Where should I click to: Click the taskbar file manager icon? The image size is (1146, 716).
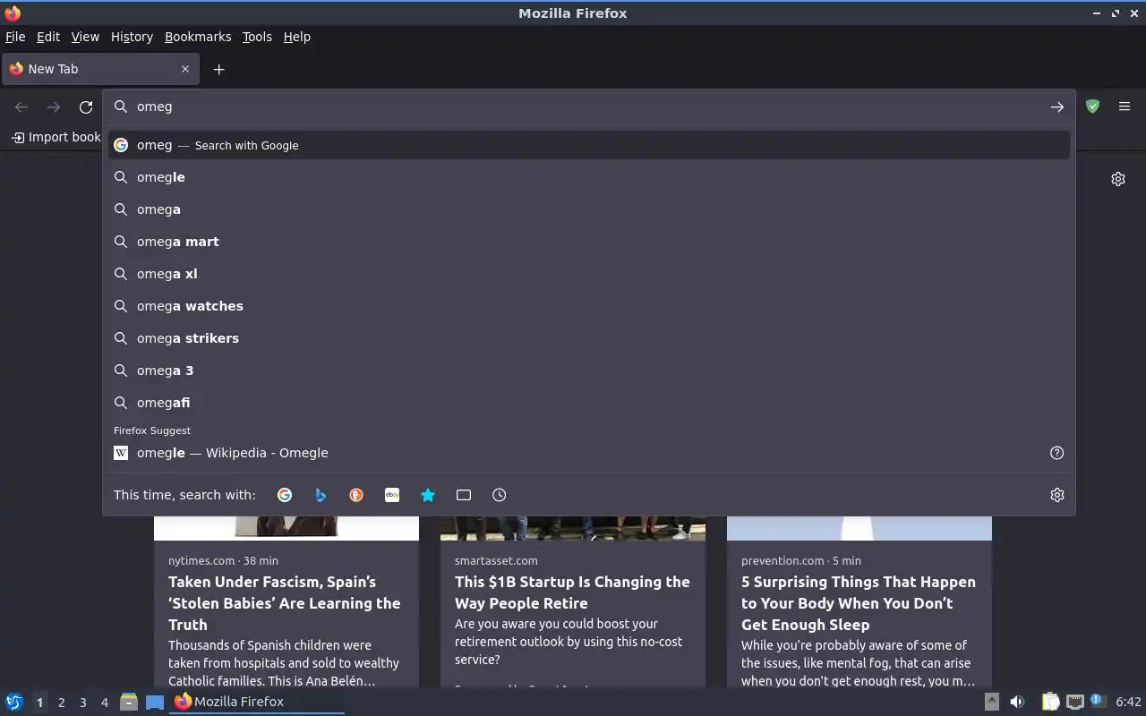pos(129,702)
